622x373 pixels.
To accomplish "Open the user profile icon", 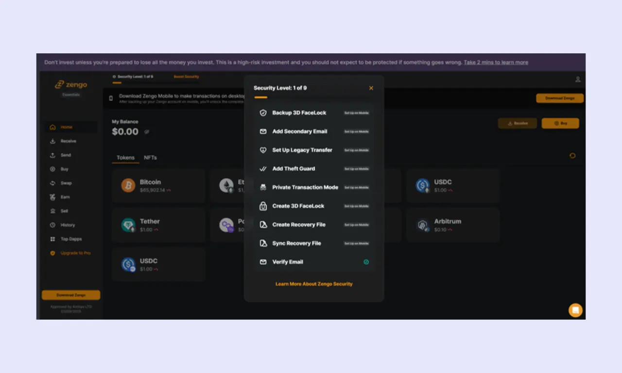I will coord(578,79).
